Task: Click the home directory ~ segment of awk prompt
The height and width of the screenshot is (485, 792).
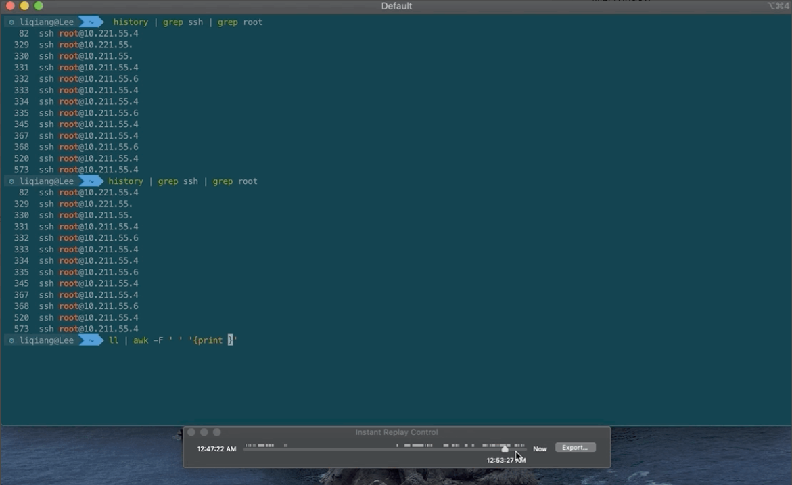Action: click(90, 340)
